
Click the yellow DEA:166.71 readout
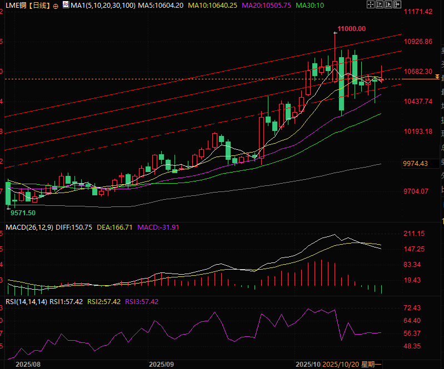point(114,227)
